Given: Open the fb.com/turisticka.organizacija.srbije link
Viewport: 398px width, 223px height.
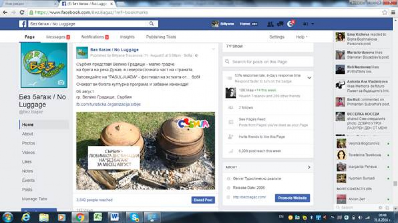Looking at the screenshot, I should 109,104.
